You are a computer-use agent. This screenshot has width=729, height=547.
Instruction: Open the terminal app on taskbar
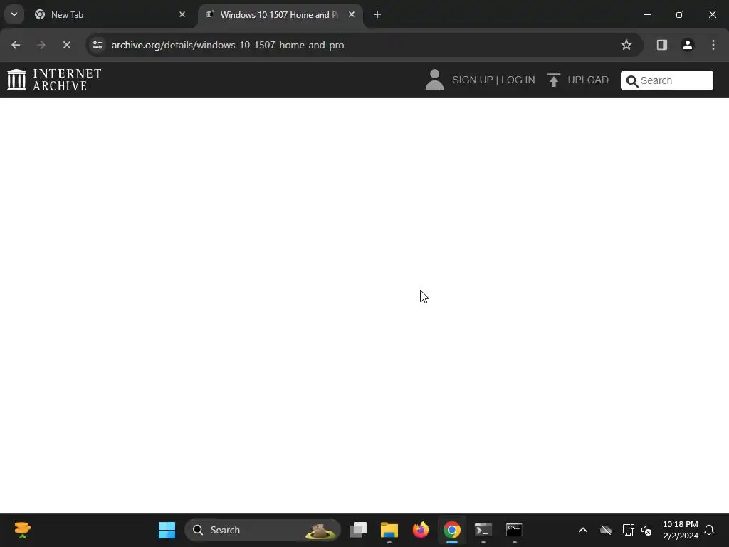coord(483,530)
